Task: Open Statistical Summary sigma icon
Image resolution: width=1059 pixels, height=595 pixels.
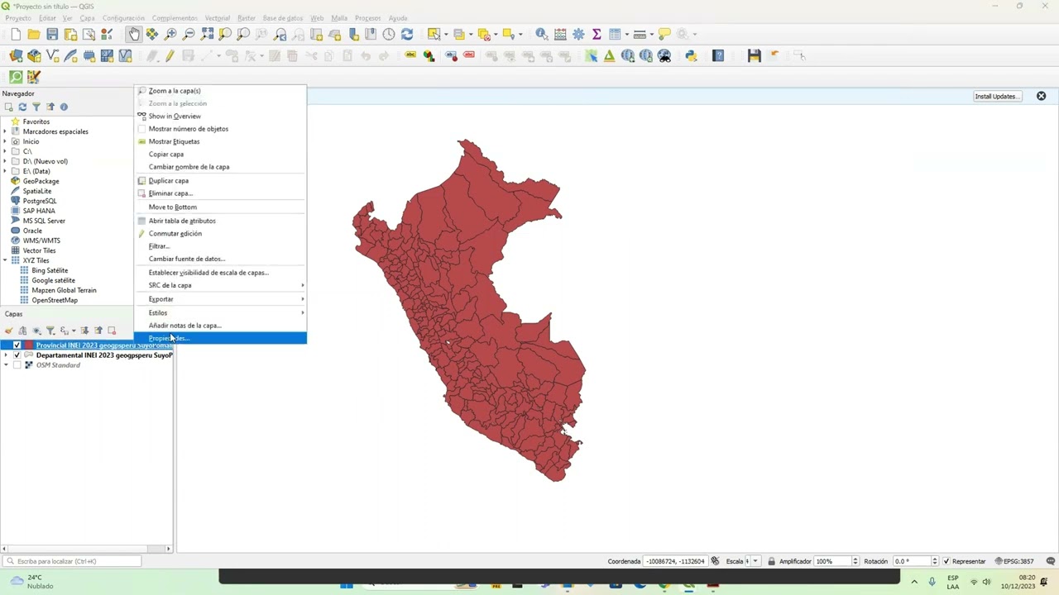Action: click(x=597, y=34)
